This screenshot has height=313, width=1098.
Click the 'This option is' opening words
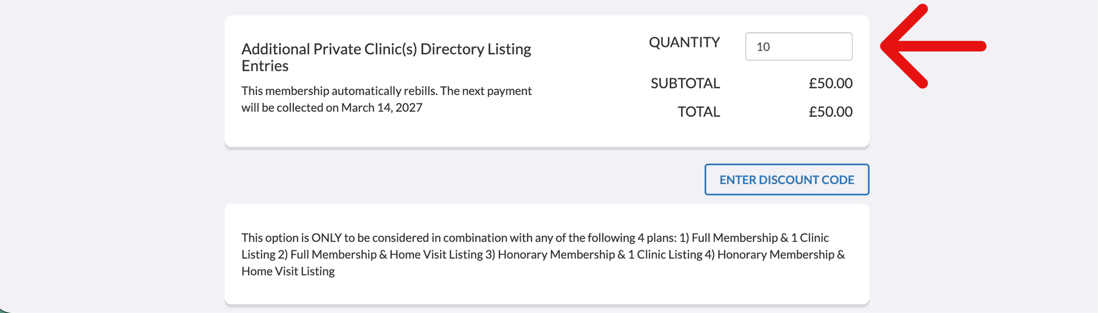[x=274, y=238]
